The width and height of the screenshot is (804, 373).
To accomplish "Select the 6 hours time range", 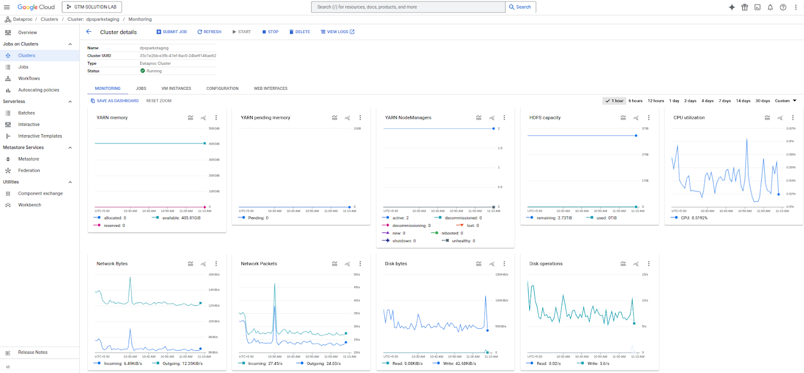I will click(636, 101).
